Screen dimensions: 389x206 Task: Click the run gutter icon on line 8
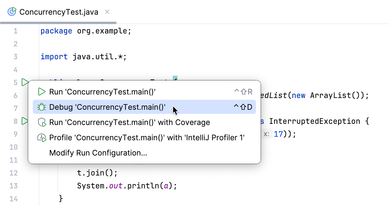pos(25,121)
